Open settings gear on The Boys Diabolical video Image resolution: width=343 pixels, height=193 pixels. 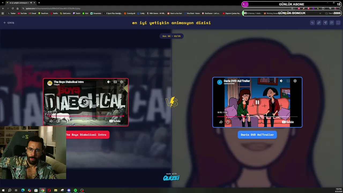pyautogui.click(x=122, y=82)
